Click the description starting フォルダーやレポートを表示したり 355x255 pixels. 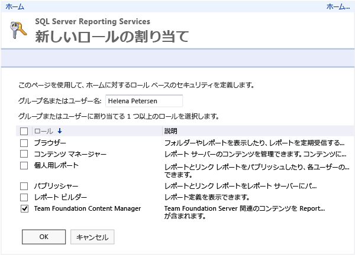coord(254,143)
